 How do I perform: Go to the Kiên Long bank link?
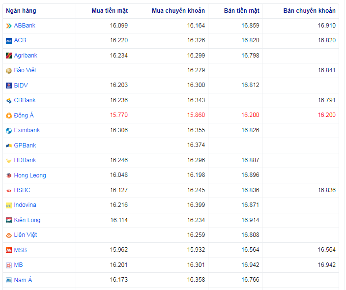(27, 220)
